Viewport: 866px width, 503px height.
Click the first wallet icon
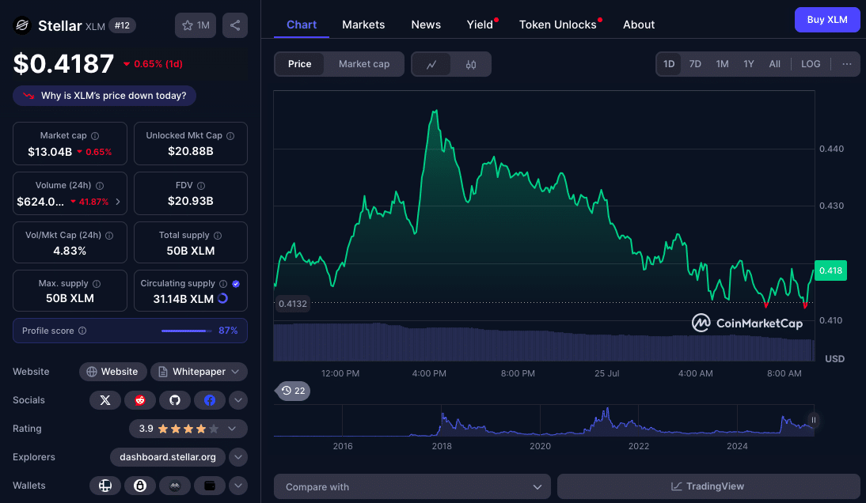105,486
